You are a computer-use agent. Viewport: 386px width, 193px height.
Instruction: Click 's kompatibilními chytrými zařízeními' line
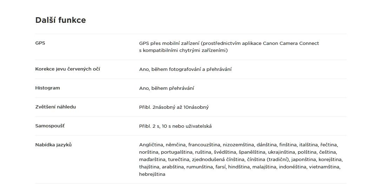(184, 51)
